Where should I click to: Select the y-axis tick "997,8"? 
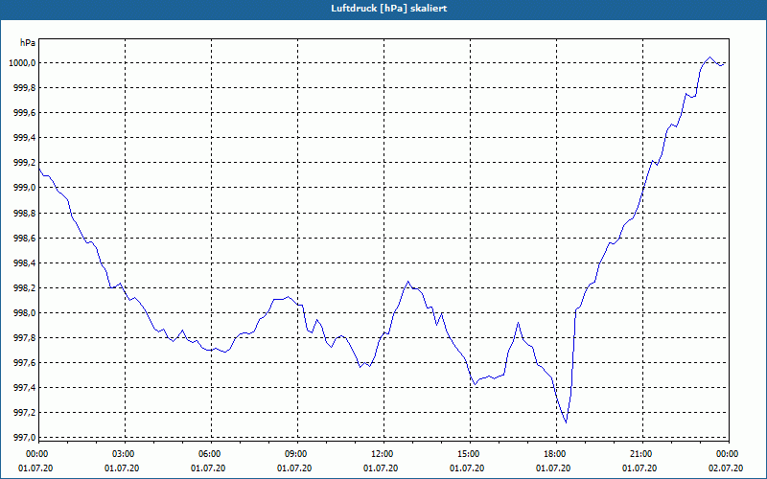27,338
